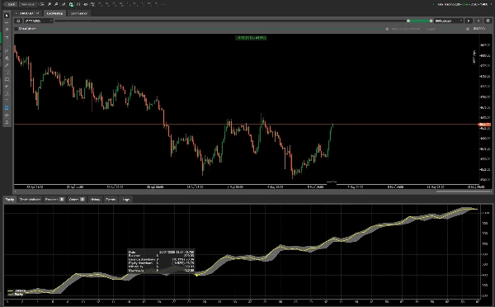495x307 pixels.
Task: Click the orange current price label on axis
Action: point(484,125)
